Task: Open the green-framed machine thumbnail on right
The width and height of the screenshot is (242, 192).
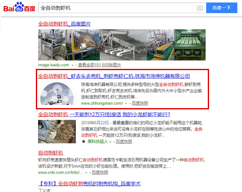Action: [190, 45]
